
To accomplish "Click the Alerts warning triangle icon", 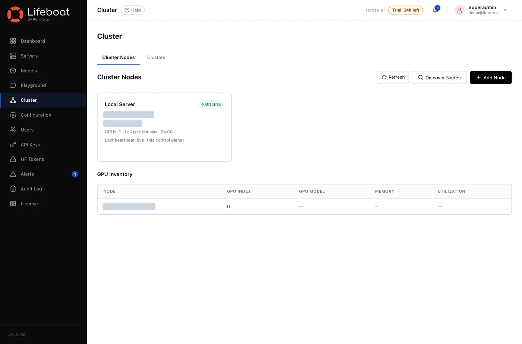I will tap(13, 174).
